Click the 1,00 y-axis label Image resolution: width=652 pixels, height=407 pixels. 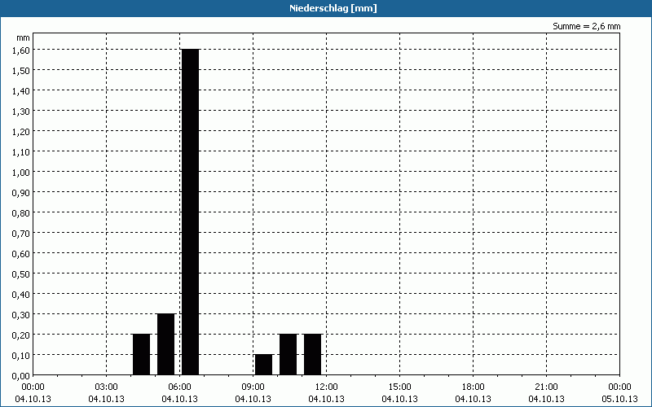[21, 172]
